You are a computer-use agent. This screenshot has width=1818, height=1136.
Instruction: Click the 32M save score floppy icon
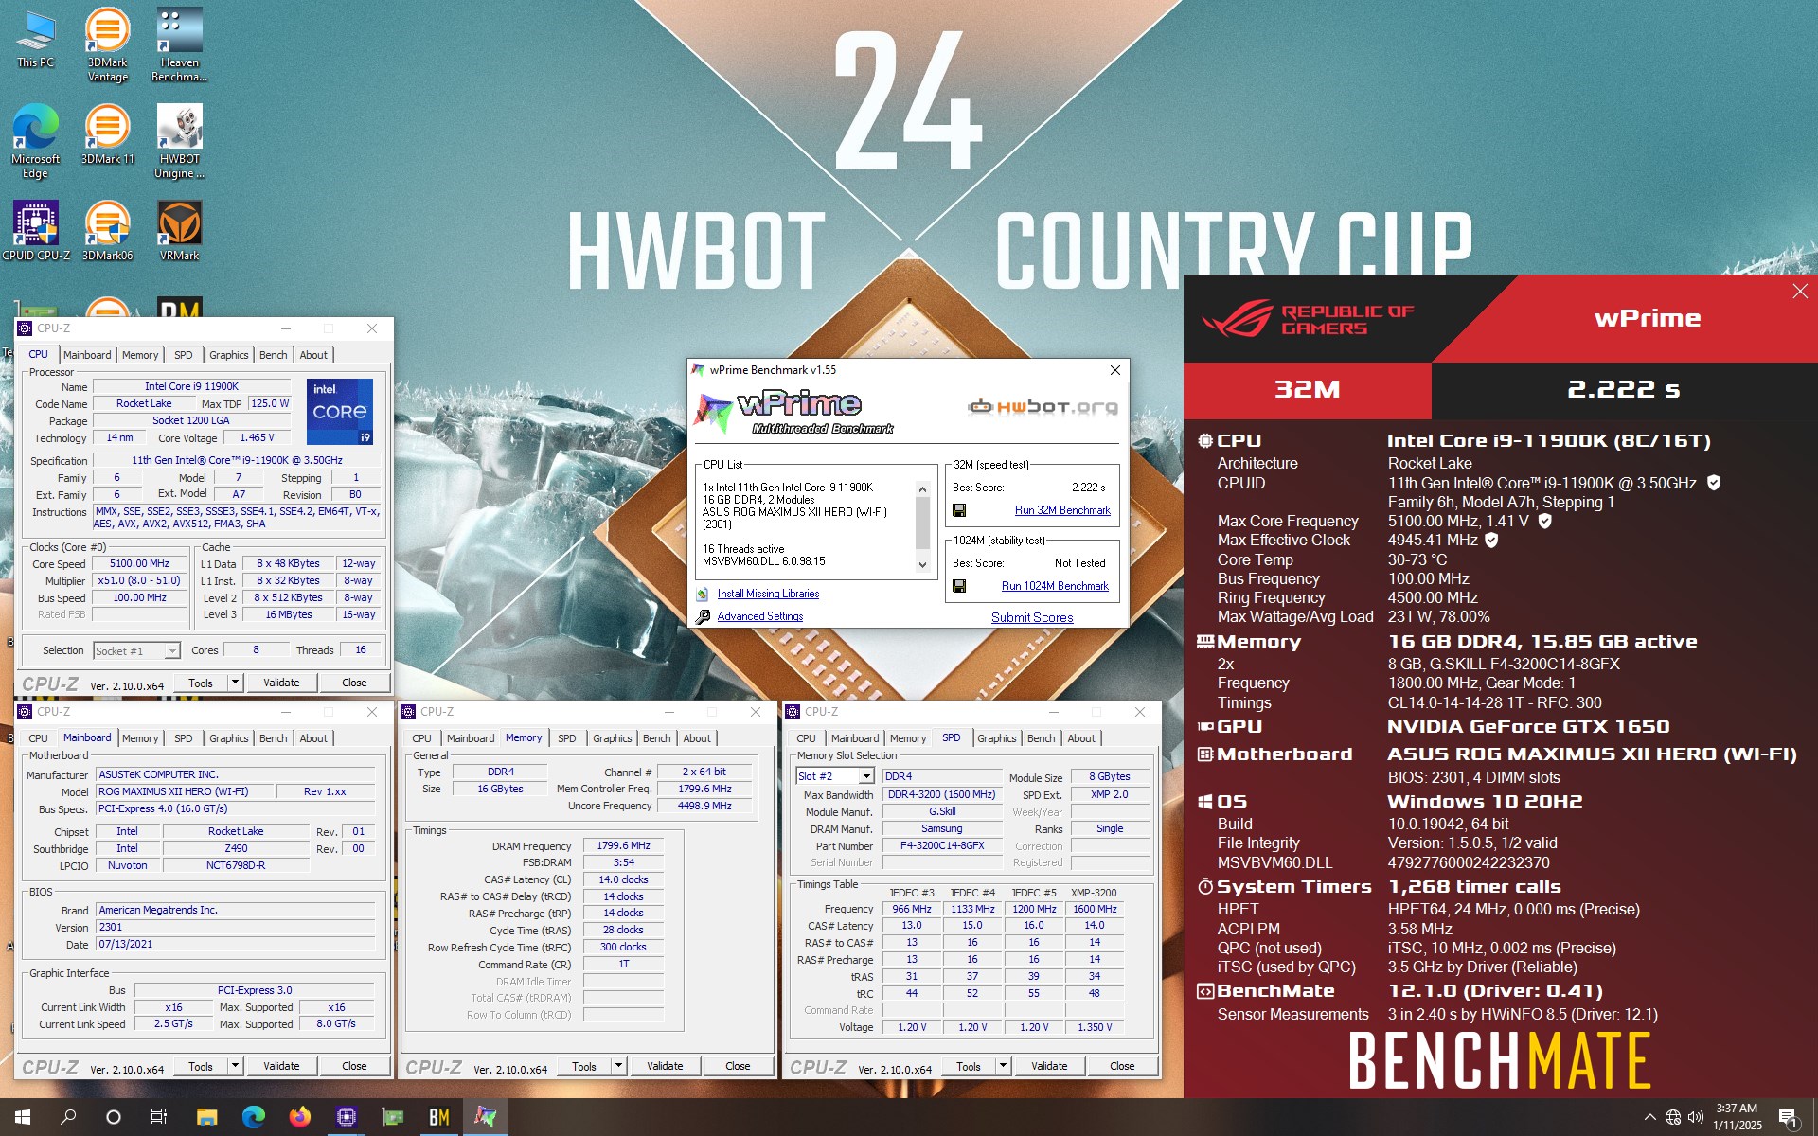click(959, 510)
